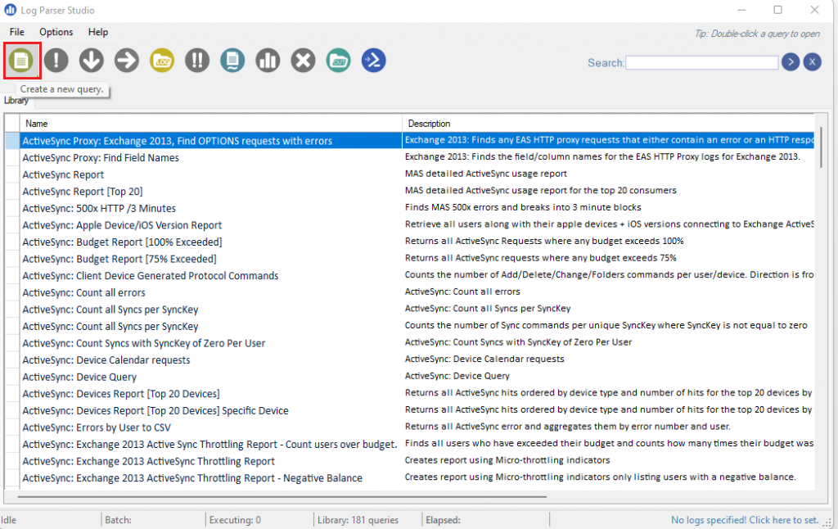Click description 'MAS detailed ActiveSync usage report'
The width and height of the screenshot is (838, 529).
click(x=486, y=174)
